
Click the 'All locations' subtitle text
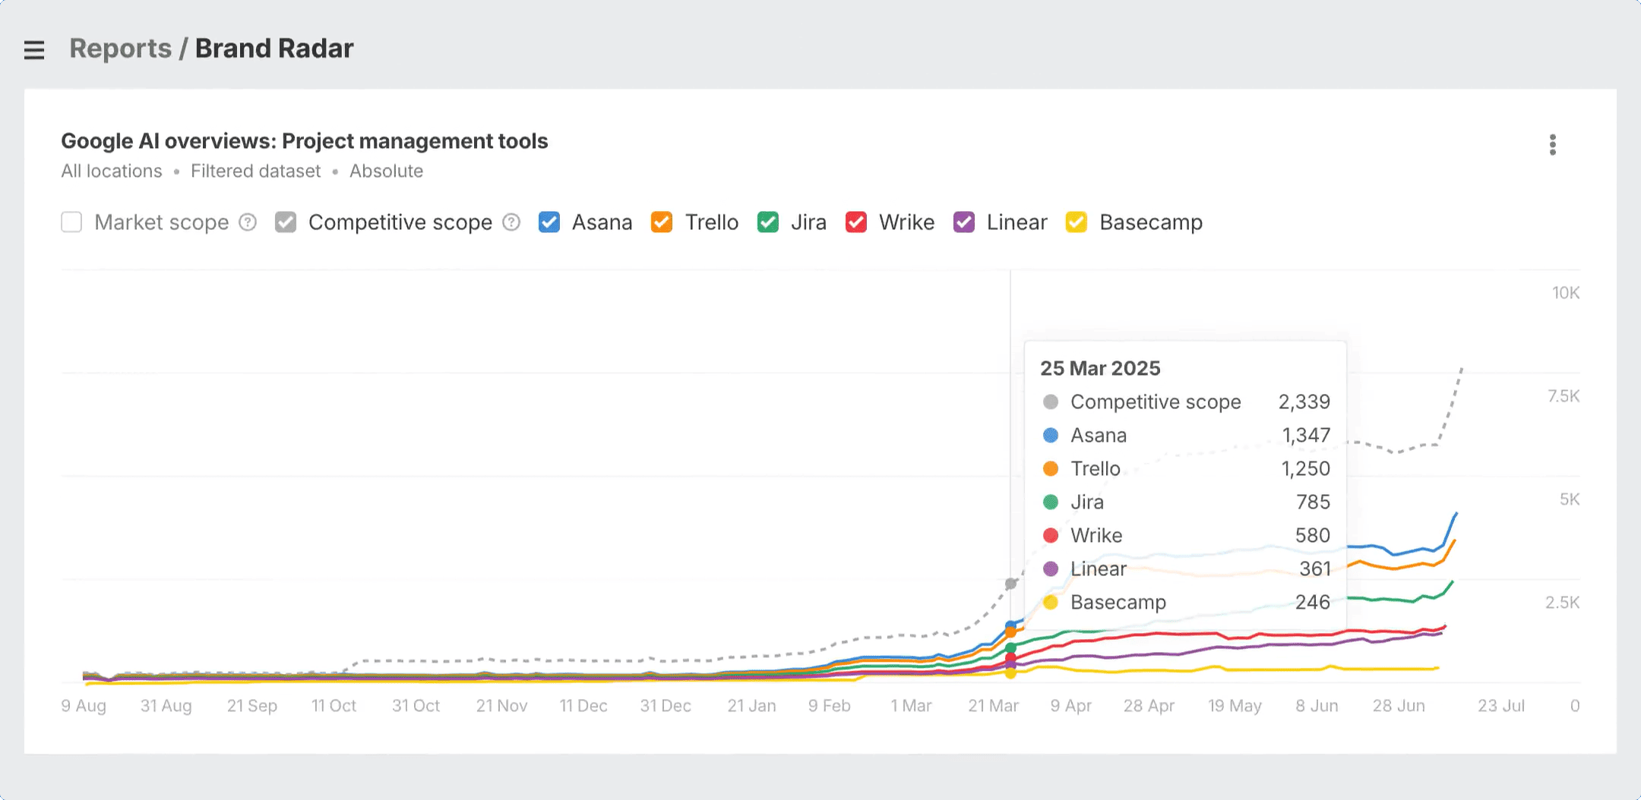(x=112, y=172)
